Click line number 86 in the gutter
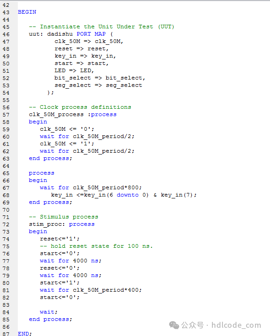The width and height of the screenshot is (270, 336). point(6,327)
